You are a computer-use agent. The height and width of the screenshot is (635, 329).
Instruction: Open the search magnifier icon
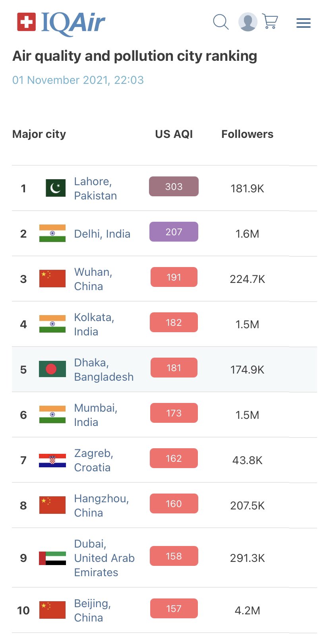click(x=221, y=22)
